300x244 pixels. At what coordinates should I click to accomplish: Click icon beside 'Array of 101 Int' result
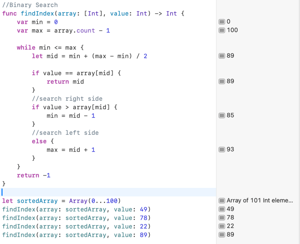pos(222,201)
